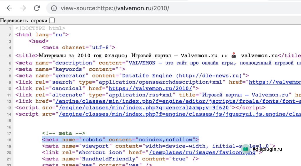301x166 pixels.
Task: Click the browser back arrow
Action: point(9,8)
